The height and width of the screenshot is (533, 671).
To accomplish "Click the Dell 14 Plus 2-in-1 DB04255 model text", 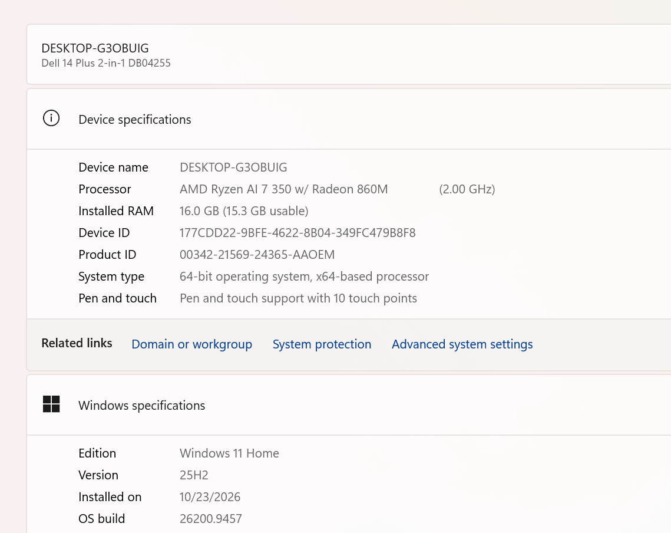I will coord(106,63).
